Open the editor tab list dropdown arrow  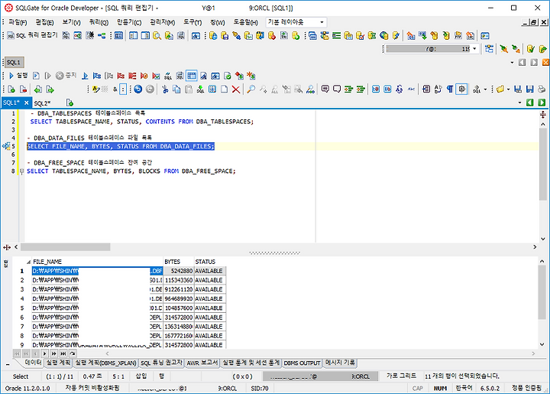coord(519,103)
